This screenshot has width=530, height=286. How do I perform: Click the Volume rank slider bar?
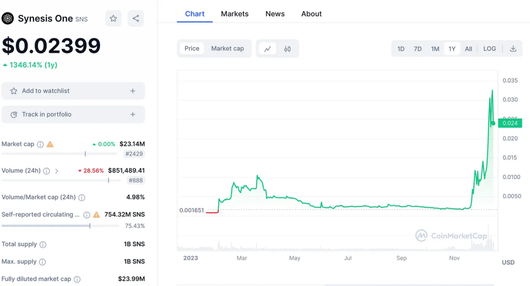pos(61,180)
